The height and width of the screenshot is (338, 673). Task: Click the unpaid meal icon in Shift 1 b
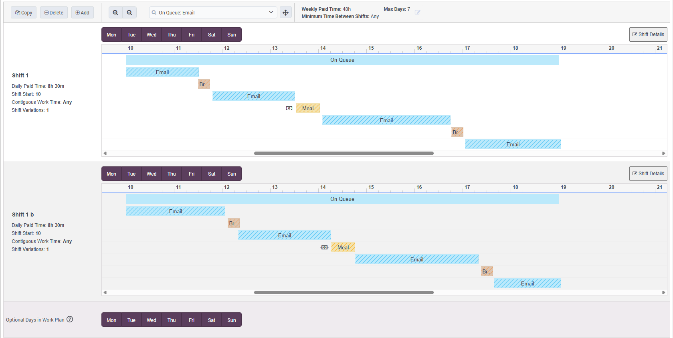tap(324, 247)
